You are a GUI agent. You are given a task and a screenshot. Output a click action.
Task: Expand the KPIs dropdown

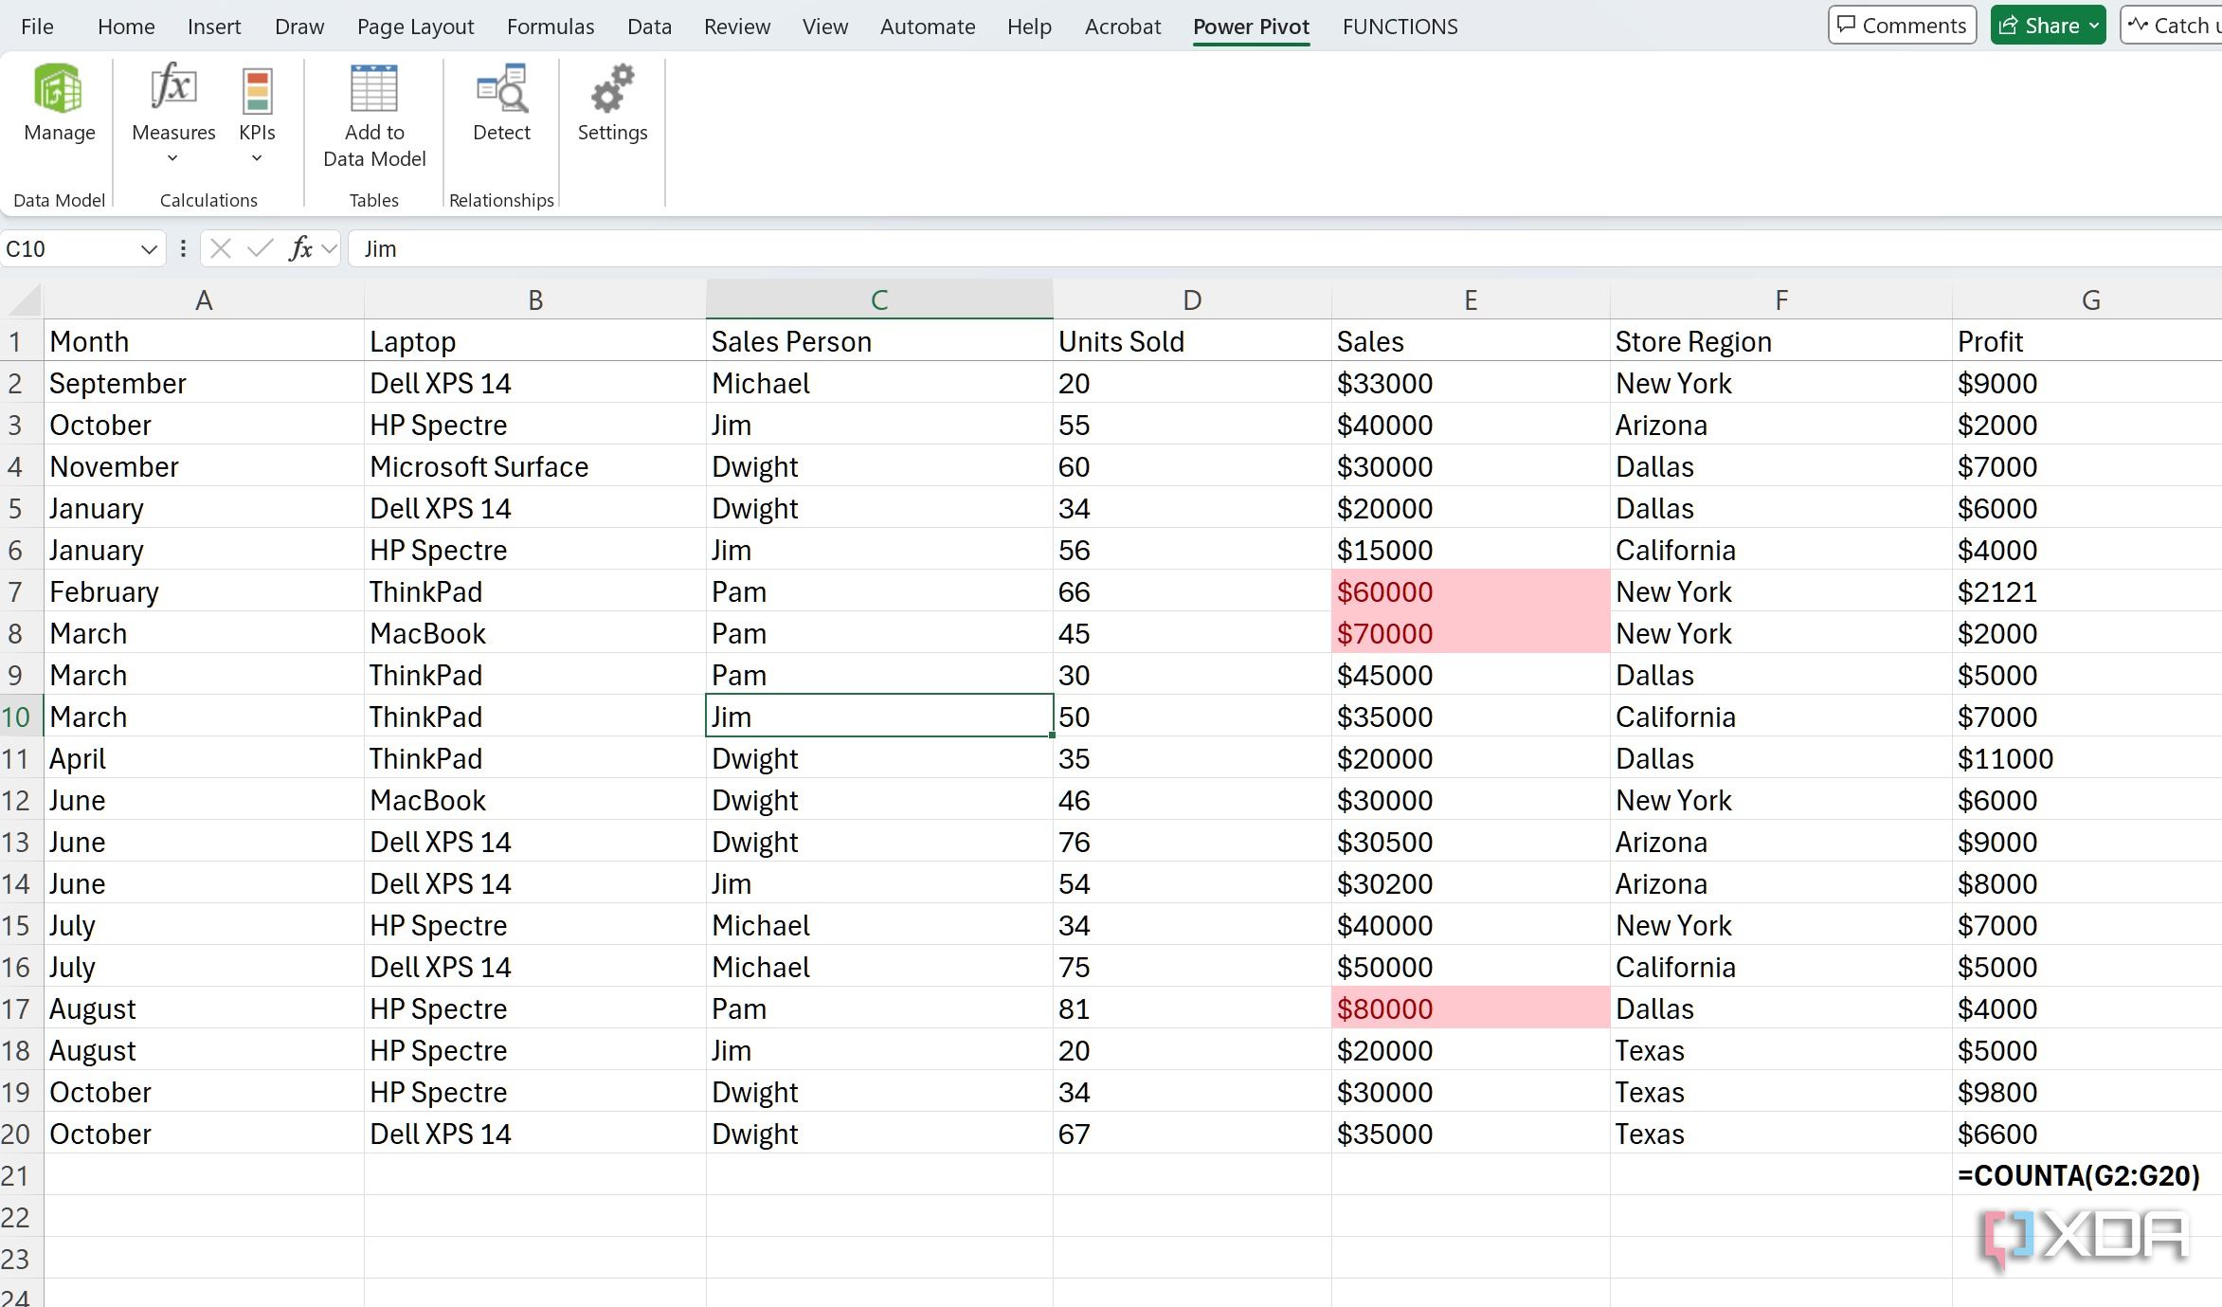257,156
